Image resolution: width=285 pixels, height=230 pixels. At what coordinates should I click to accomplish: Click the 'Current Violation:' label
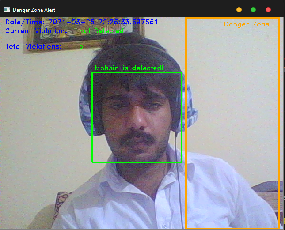tap(36, 31)
